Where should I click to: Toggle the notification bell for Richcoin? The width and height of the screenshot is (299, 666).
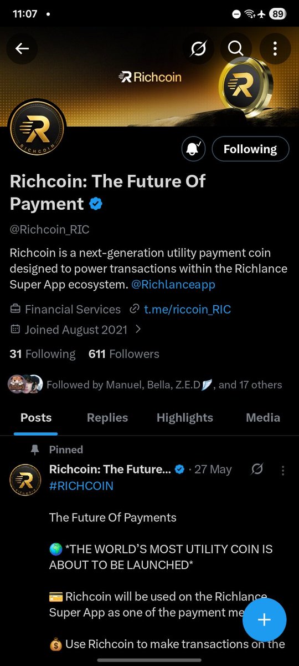tap(194, 149)
